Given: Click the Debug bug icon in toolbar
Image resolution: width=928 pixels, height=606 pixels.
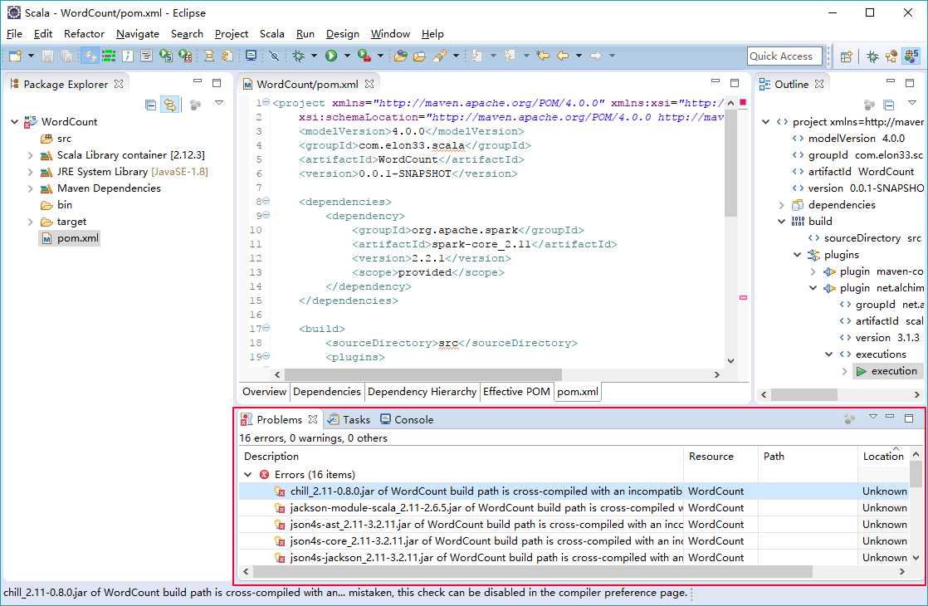Looking at the screenshot, I should tap(298, 56).
